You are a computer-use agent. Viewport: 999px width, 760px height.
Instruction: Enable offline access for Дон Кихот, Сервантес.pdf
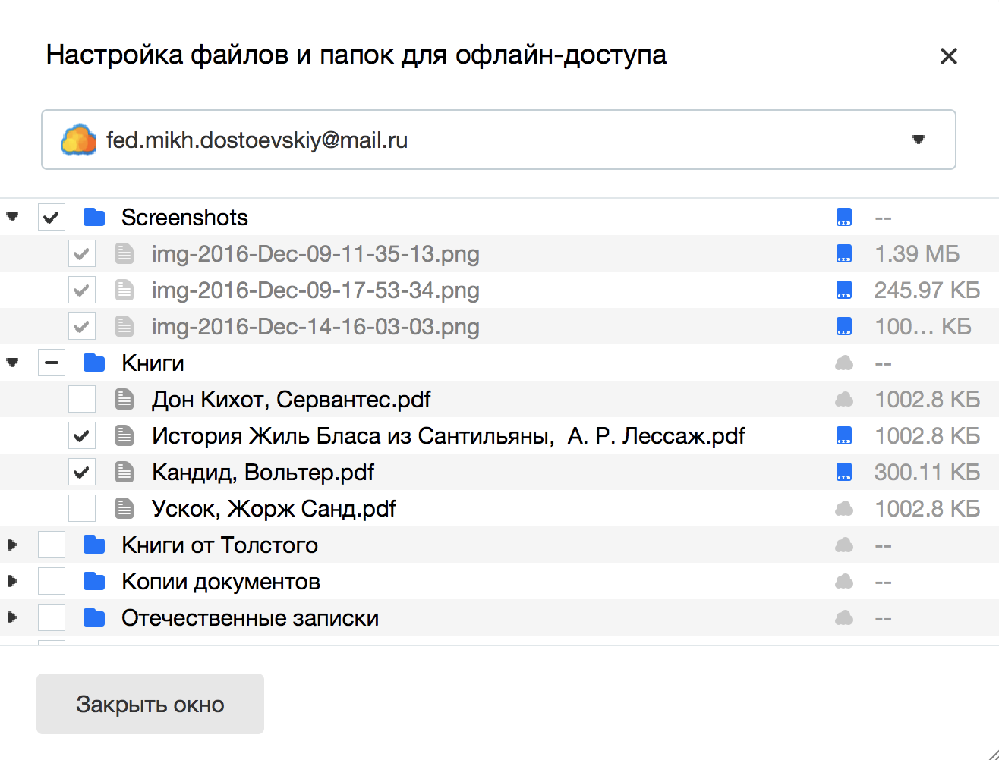point(82,400)
